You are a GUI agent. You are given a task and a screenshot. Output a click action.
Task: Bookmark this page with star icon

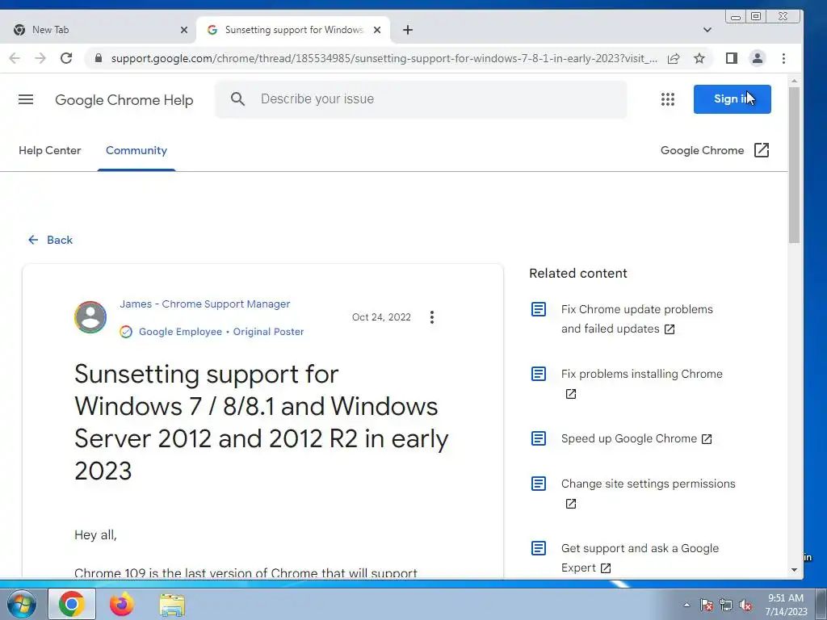tap(699, 58)
